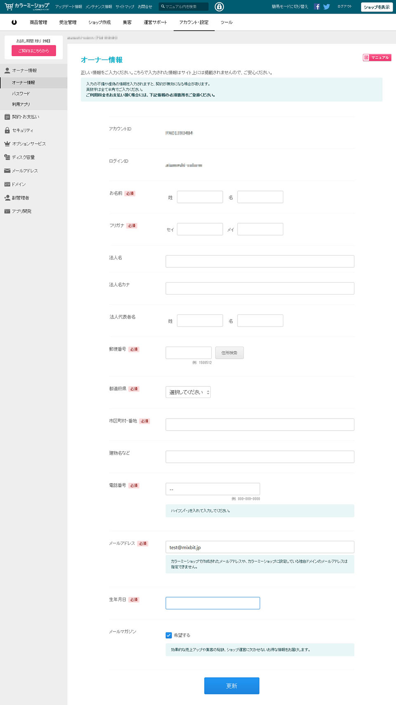Viewport: 396px width, 705px height.
Task: Uncheck the 希望する newsletter checkbox
Action: pyautogui.click(x=169, y=635)
